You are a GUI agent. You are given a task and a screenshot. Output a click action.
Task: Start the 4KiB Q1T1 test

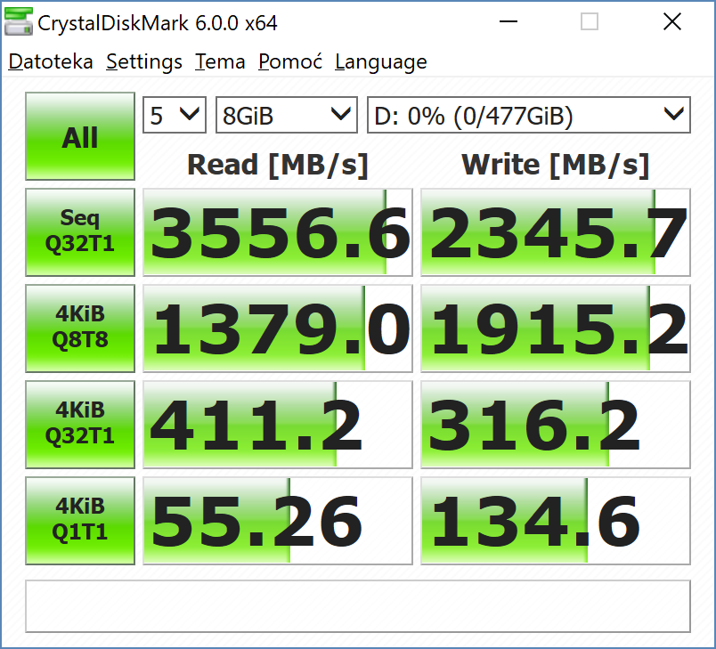[80, 521]
